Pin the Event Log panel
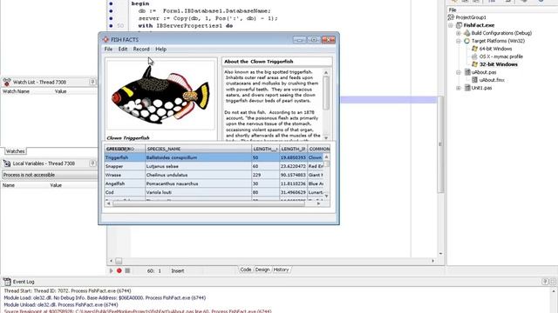Viewport: 558px width, 313px height. coord(545,282)
